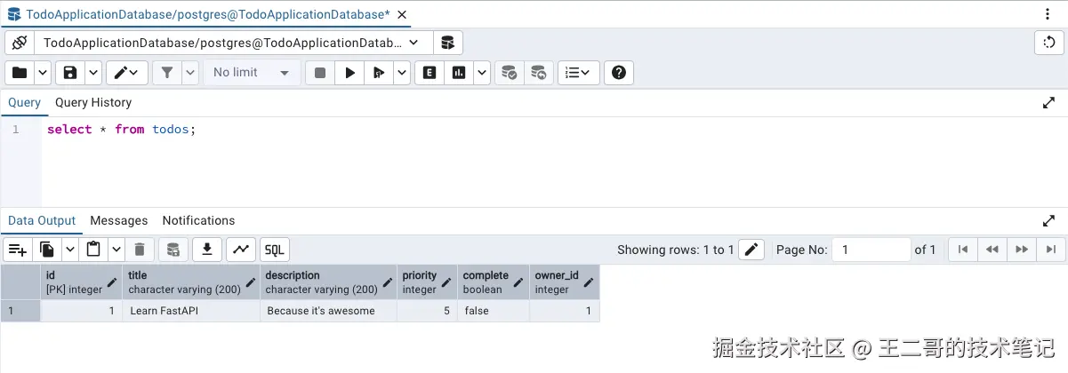Click the Add row icon
The image size is (1068, 373).
[18, 250]
